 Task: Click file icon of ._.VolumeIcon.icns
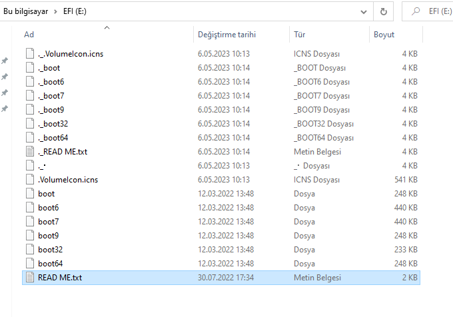coord(30,53)
